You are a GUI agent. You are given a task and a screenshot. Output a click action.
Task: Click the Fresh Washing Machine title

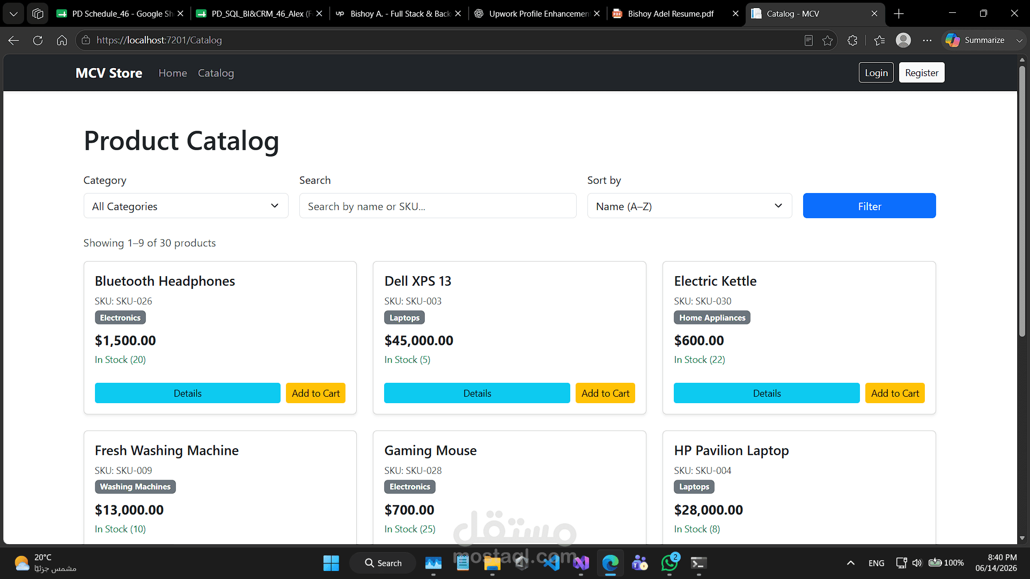(167, 450)
